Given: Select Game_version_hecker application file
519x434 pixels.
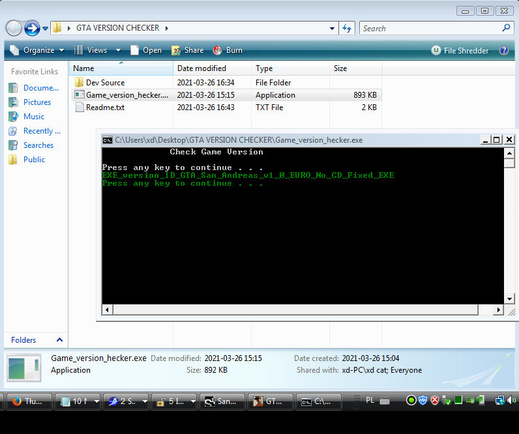Looking at the screenshot, I should point(126,95).
